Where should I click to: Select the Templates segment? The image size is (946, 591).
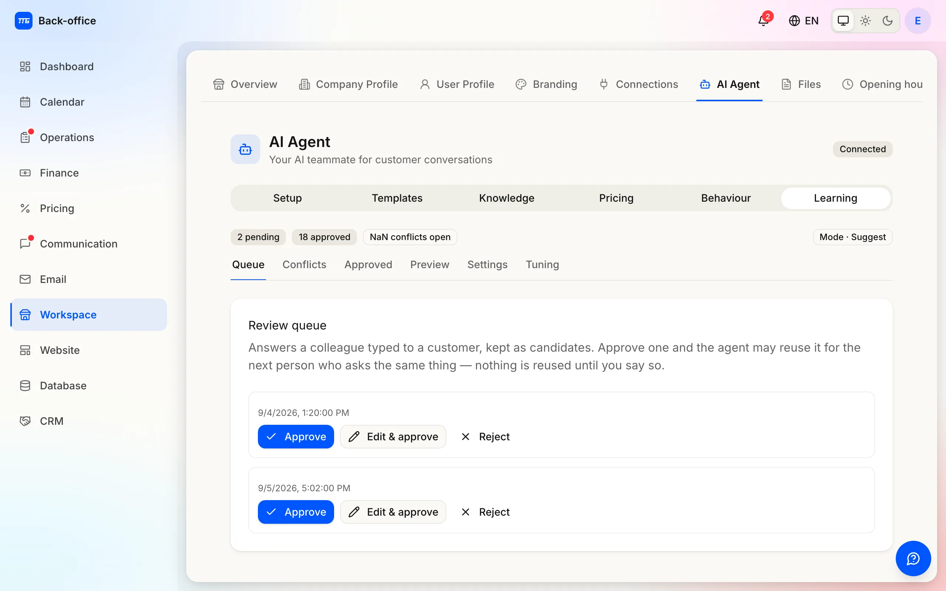(397, 198)
